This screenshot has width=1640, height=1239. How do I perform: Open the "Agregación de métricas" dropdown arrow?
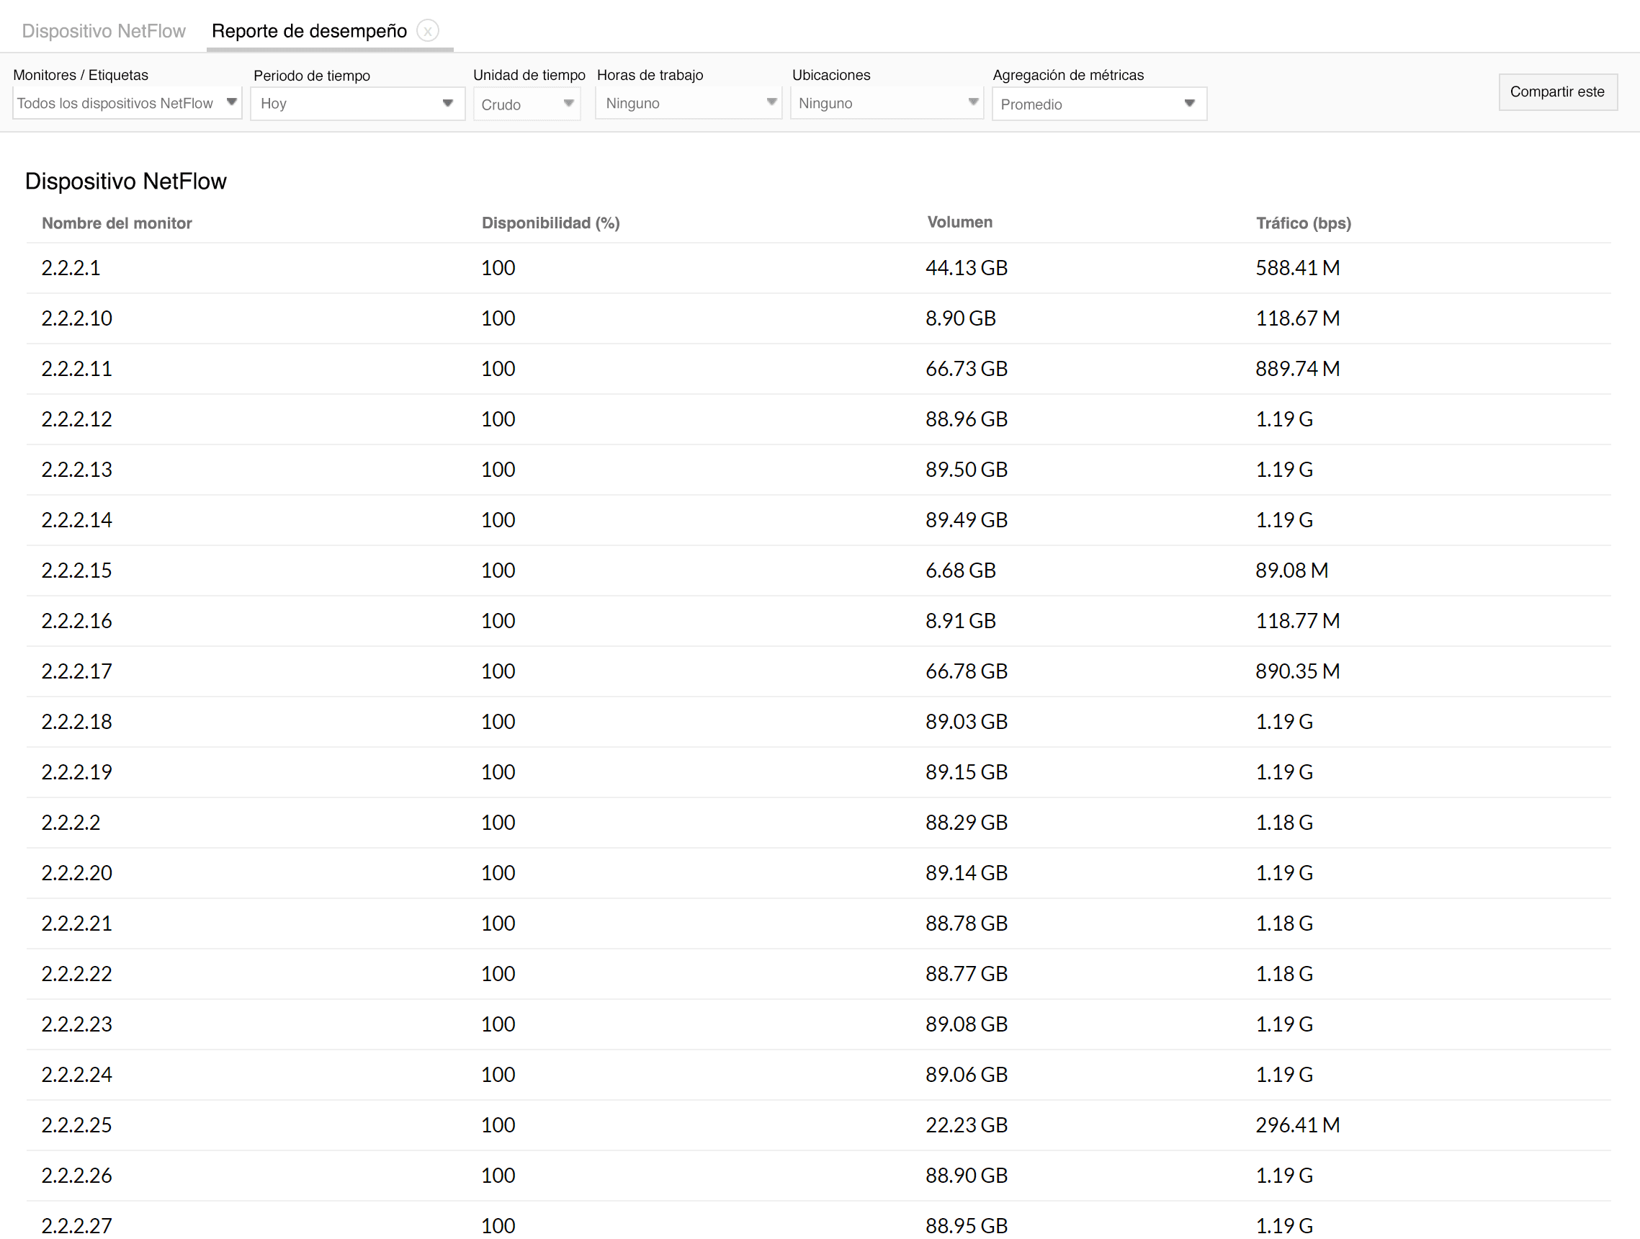pos(1191,104)
